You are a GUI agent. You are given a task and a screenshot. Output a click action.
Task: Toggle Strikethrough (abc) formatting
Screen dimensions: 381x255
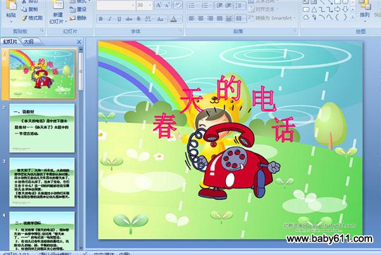pyautogui.click(x=129, y=18)
